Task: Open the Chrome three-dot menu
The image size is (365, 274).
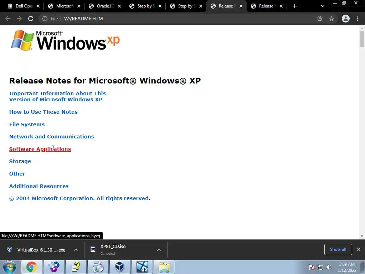Action: coord(357,19)
